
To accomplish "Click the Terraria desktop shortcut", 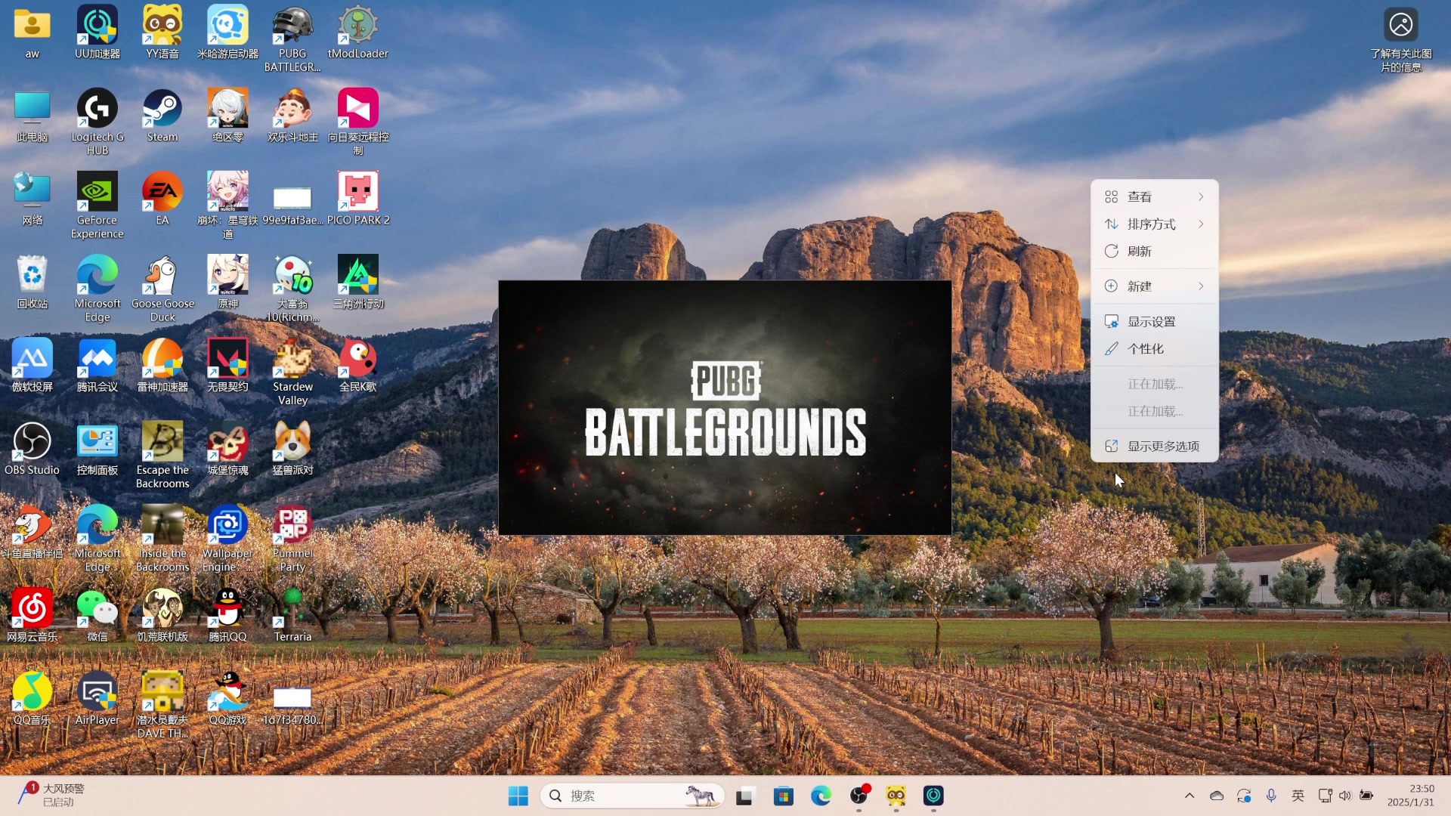I will tap(292, 610).
